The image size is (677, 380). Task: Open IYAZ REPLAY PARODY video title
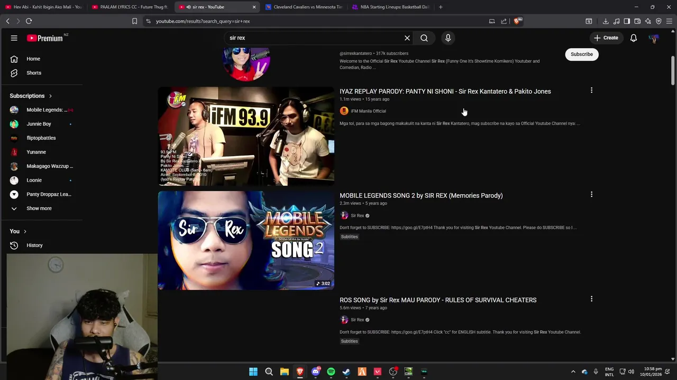click(x=445, y=91)
